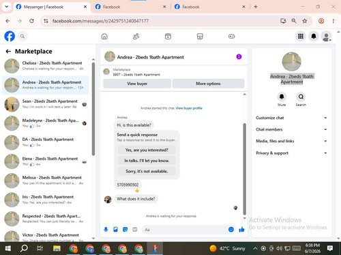Open the Facebook logo home link

tap(10, 36)
